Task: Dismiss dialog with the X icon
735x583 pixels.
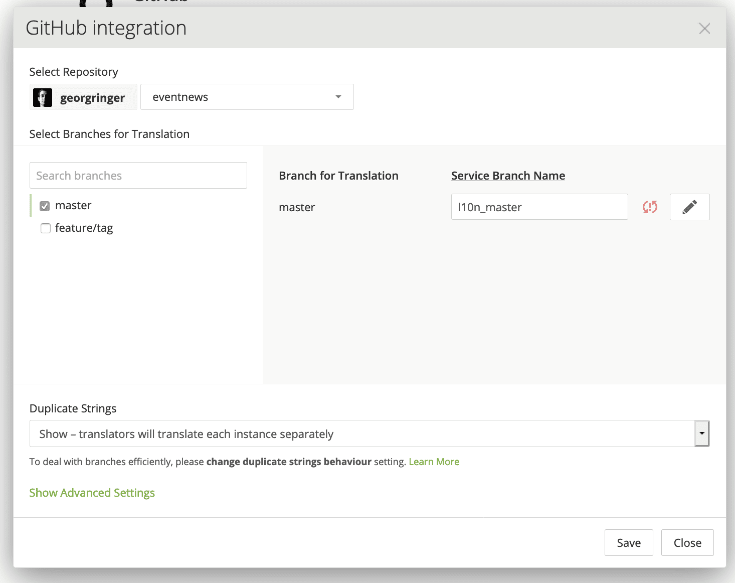Action: click(704, 29)
